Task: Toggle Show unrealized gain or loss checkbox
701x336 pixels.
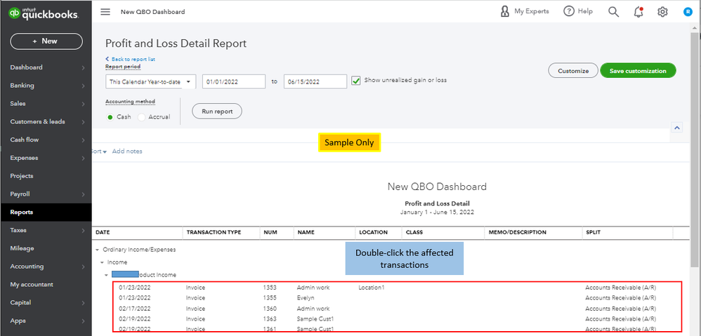Action: 356,80
